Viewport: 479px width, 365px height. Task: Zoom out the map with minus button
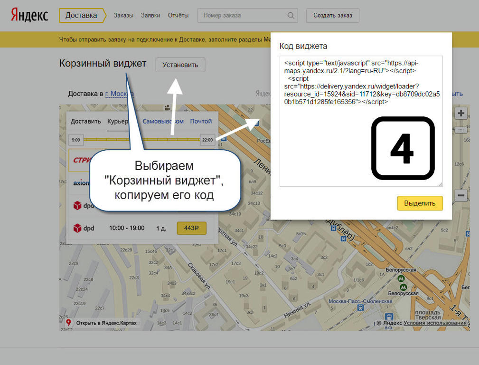[461, 195]
